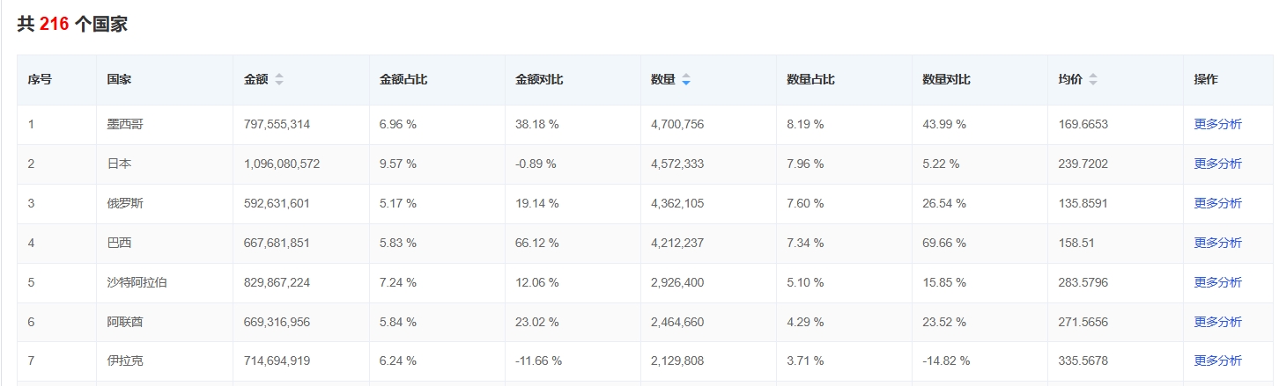Open 更多分析 for 日本

pyautogui.click(x=1217, y=164)
